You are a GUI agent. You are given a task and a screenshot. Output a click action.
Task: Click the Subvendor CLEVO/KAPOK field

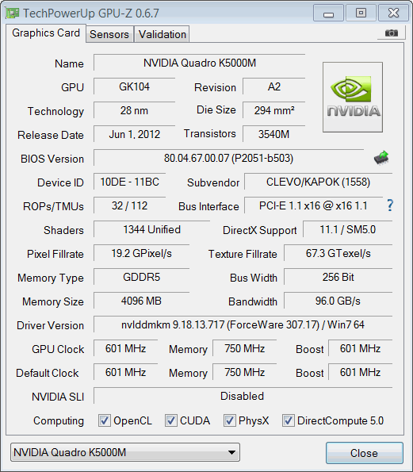point(318,182)
